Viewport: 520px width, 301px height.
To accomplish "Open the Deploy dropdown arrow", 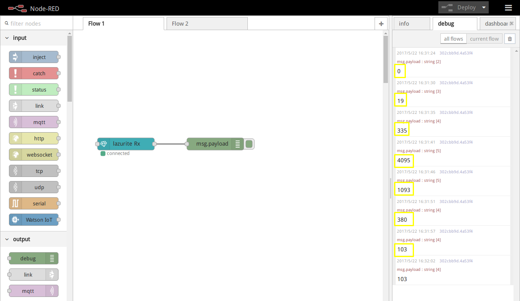I will pyautogui.click(x=484, y=7).
